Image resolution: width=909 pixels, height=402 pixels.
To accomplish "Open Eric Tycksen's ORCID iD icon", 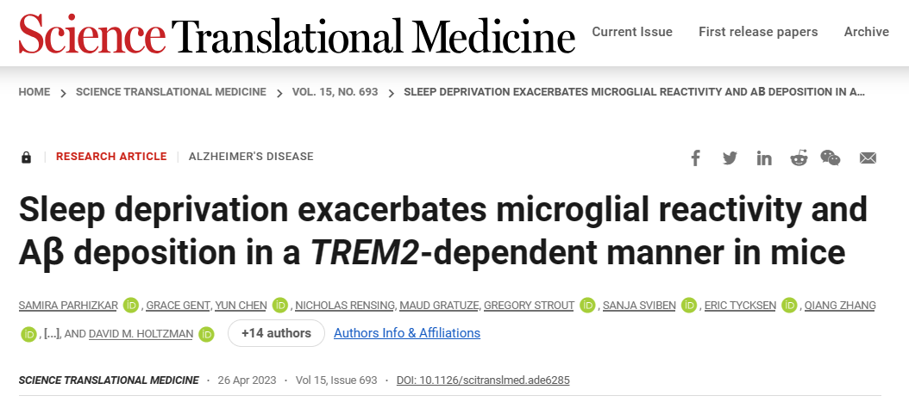I will tap(789, 305).
